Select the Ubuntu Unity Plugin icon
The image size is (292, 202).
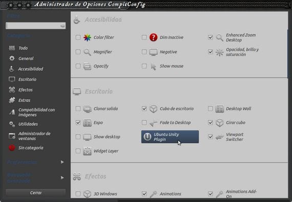click(148, 137)
